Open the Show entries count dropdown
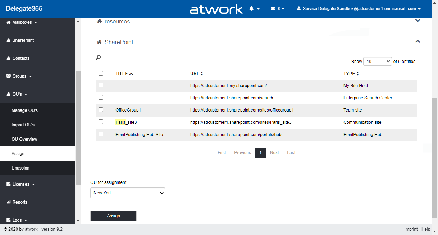The height and width of the screenshot is (235, 438). coord(377,62)
